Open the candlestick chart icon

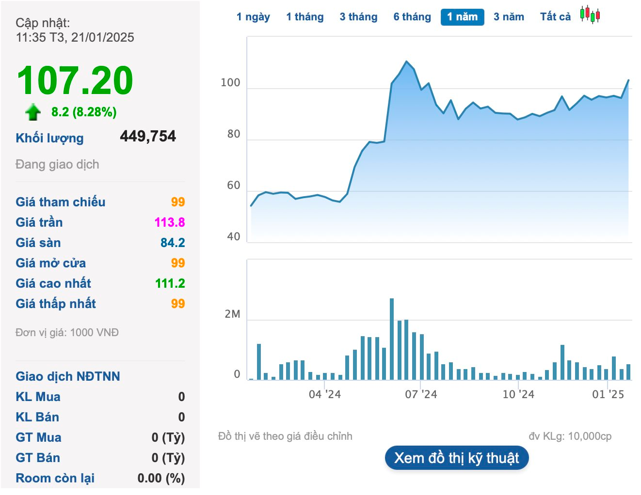(x=590, y=15)
